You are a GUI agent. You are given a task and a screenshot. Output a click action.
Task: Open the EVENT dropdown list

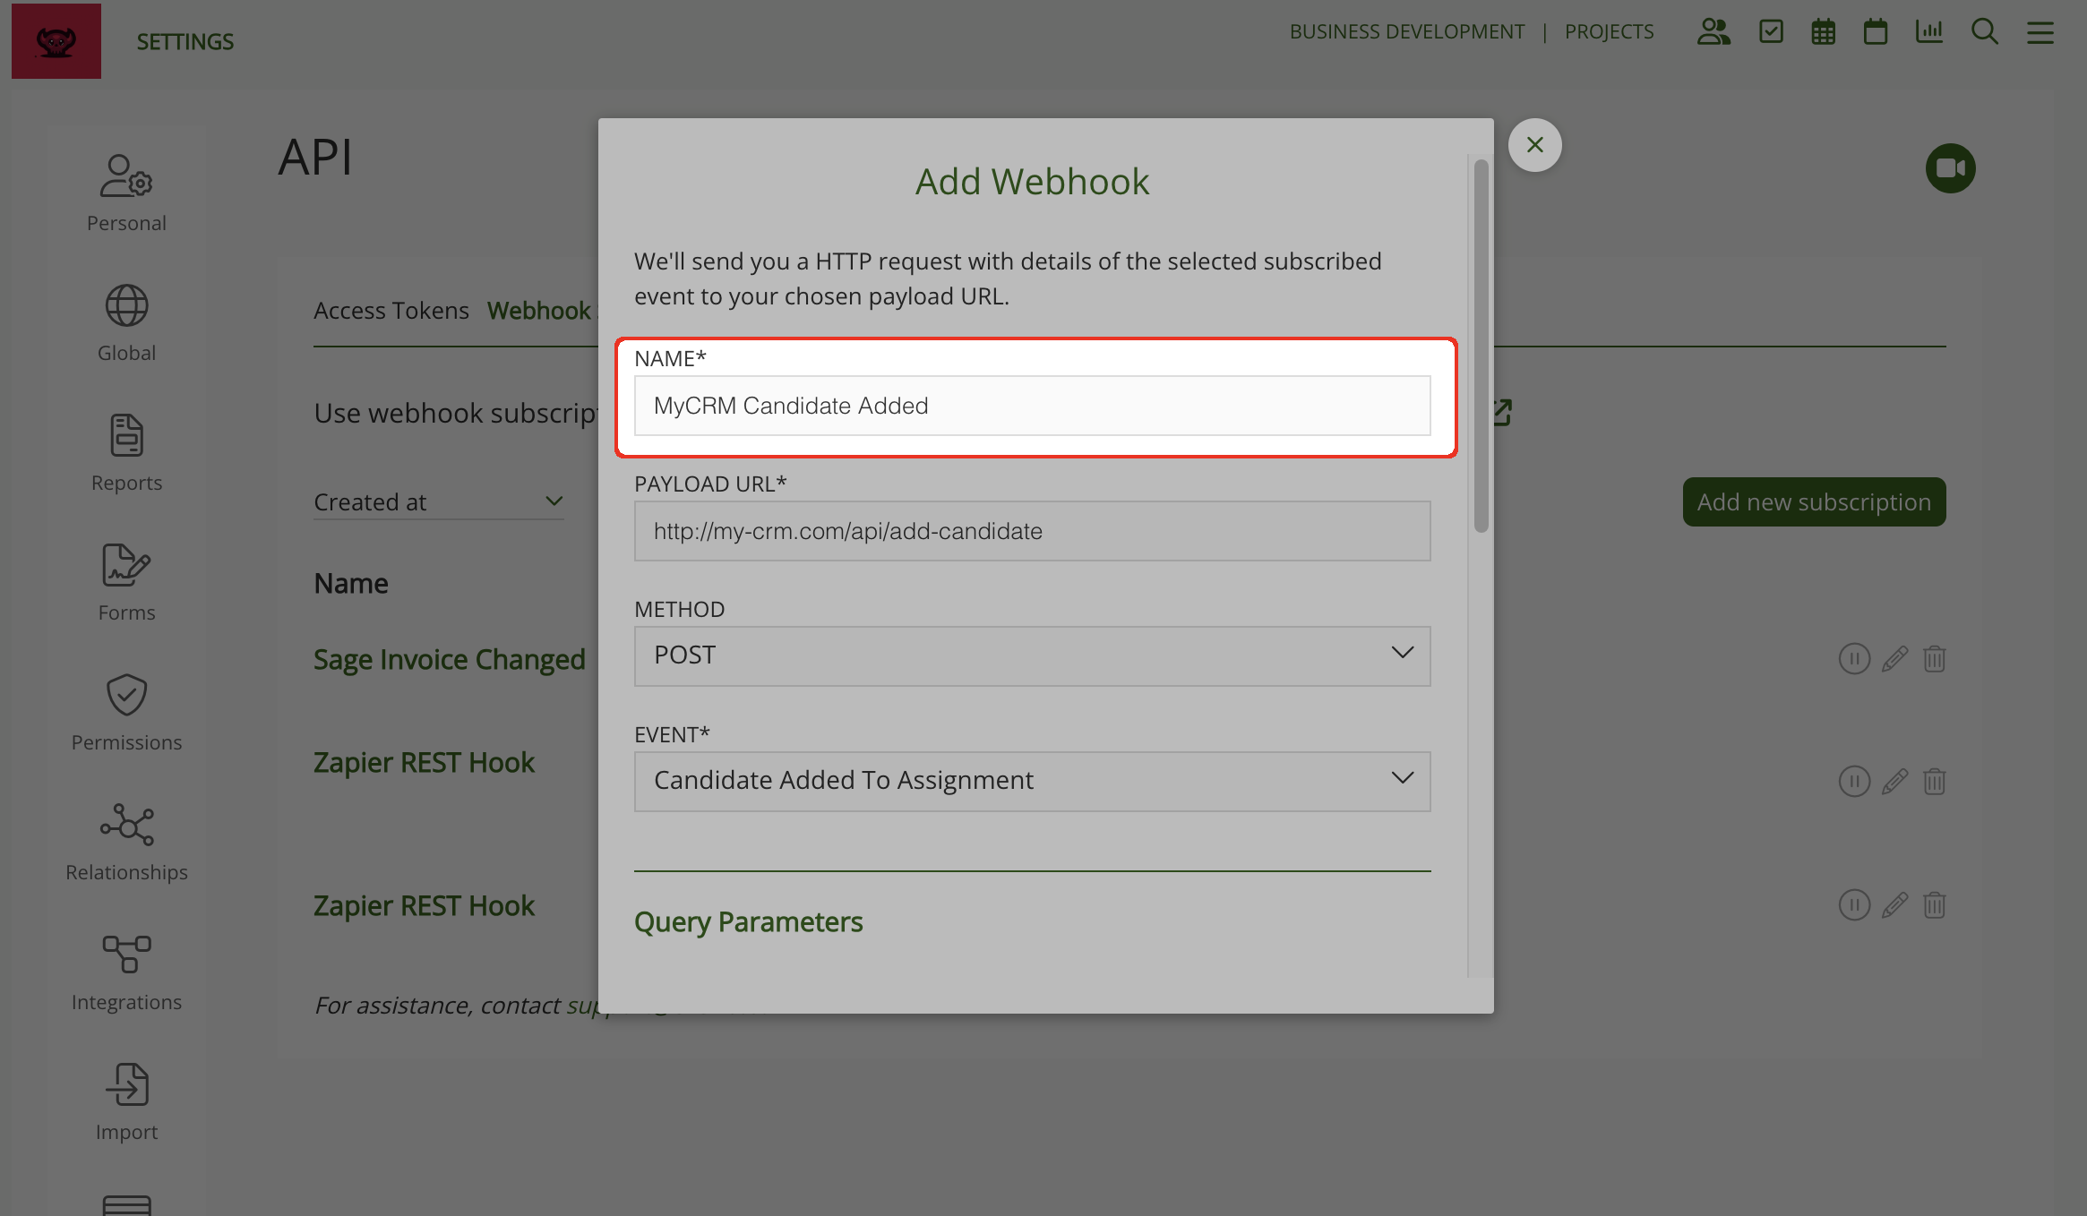(x=1032, y=781)
